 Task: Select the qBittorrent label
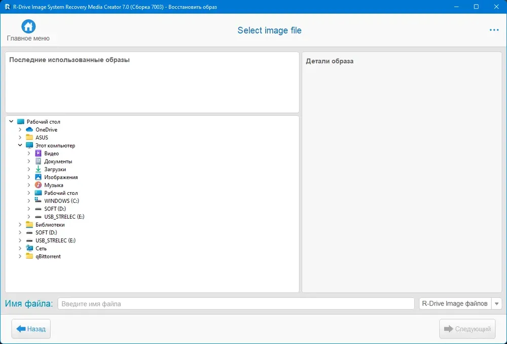pos(48,256)
